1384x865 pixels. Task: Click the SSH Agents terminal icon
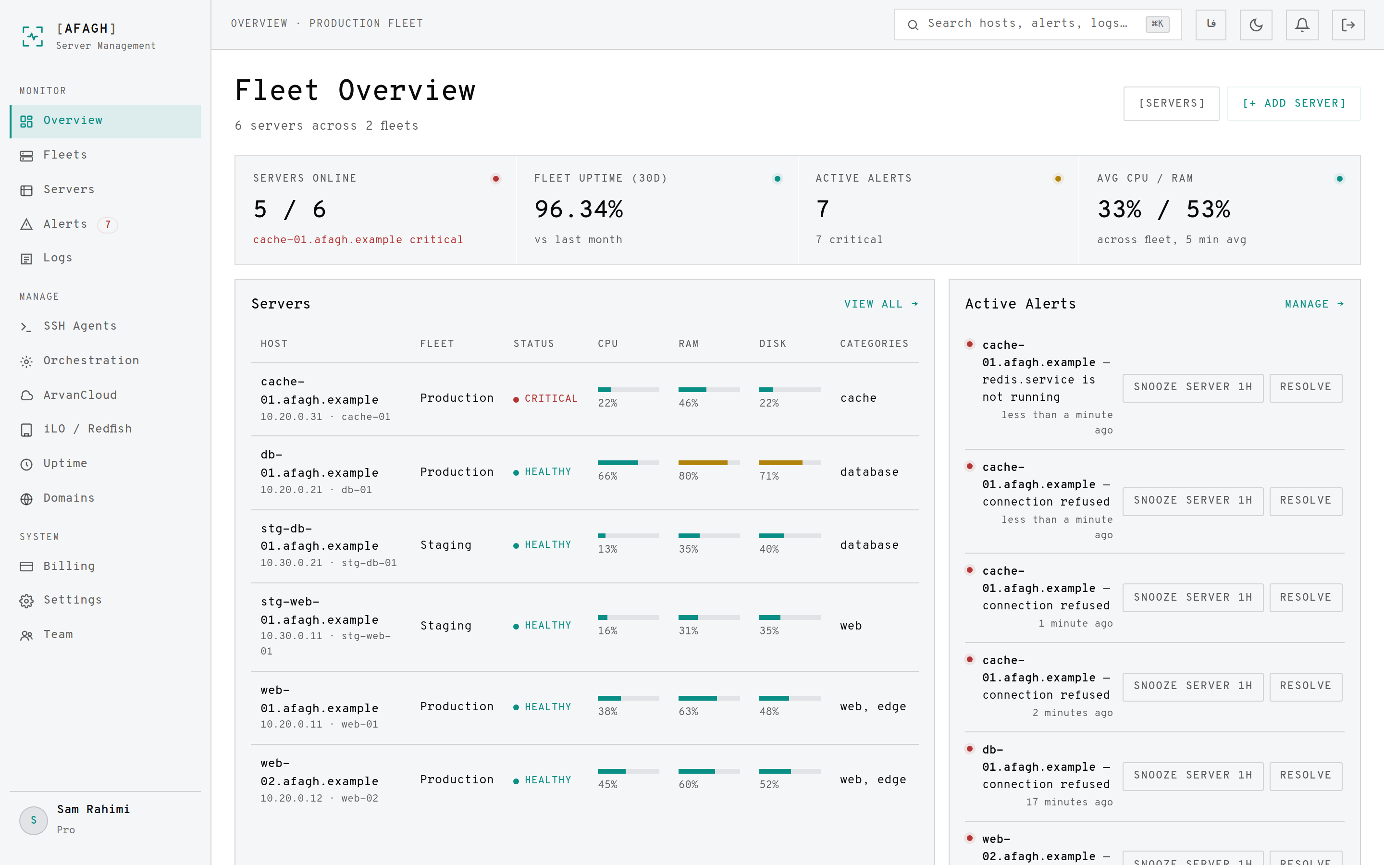point(26,327)
